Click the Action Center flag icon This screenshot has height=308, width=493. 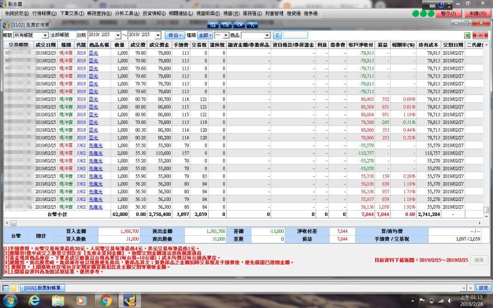coord(422,301)
